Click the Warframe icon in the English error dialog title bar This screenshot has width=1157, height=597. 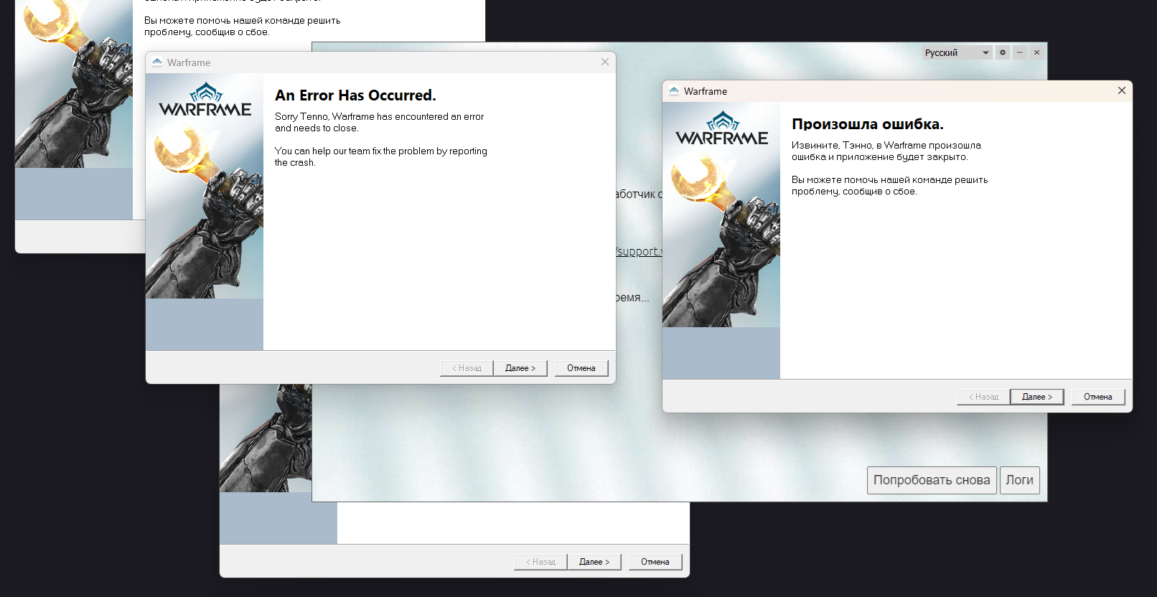click(157, 62)
